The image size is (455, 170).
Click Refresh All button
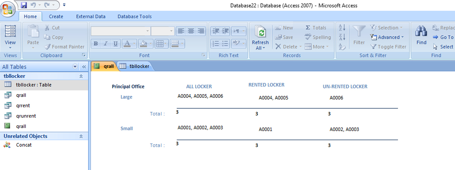click(260, 38)
